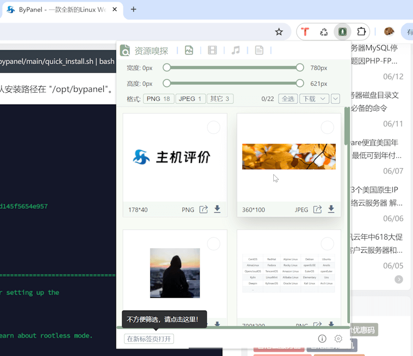Open the audio resources tab icon
This screenshot has width=413, height=356.
[x=236, y=50]
